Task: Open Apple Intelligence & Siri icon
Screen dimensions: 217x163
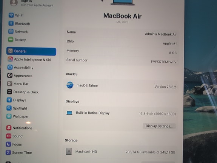Action: point(10,59)
